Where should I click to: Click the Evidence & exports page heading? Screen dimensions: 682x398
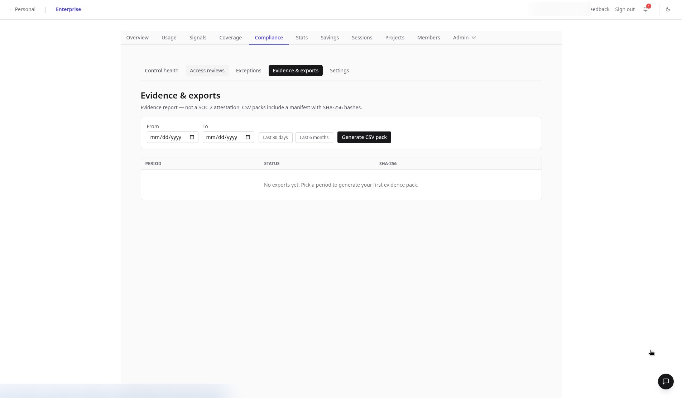180,96
